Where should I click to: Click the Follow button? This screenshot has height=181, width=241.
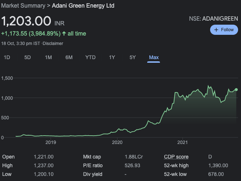(x=224, y=30)
